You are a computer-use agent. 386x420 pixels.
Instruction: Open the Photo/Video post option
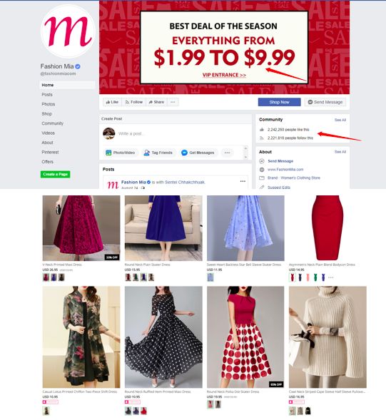(121, 153)
